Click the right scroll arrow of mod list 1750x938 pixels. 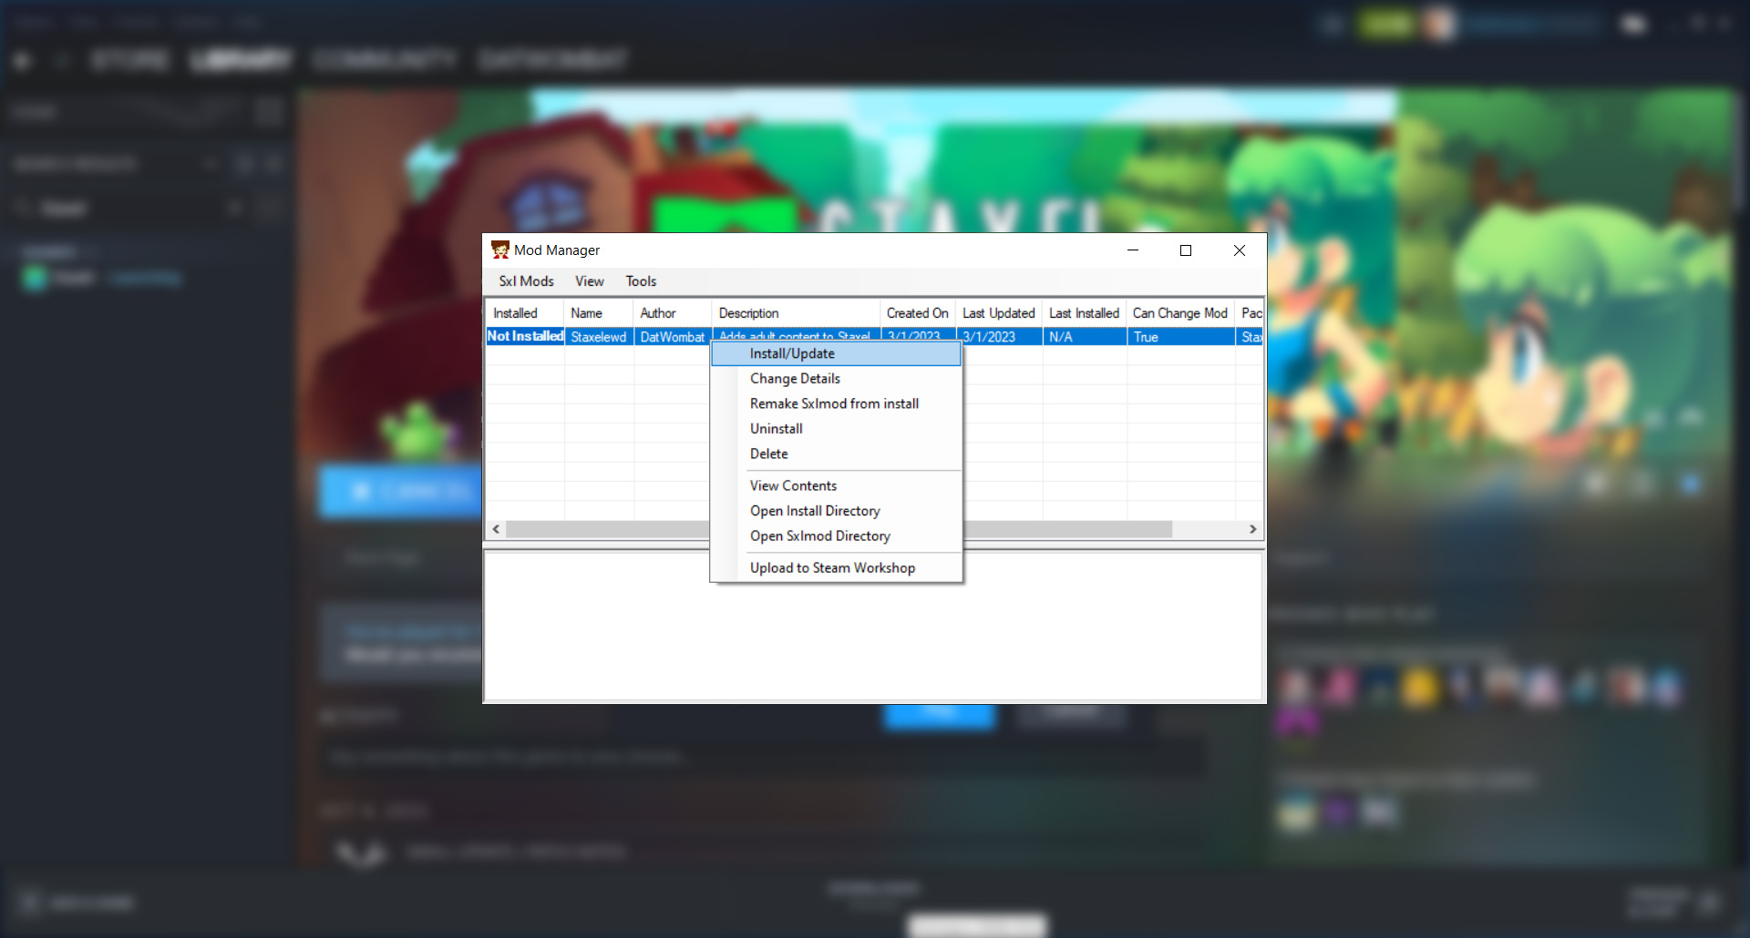1253,529
